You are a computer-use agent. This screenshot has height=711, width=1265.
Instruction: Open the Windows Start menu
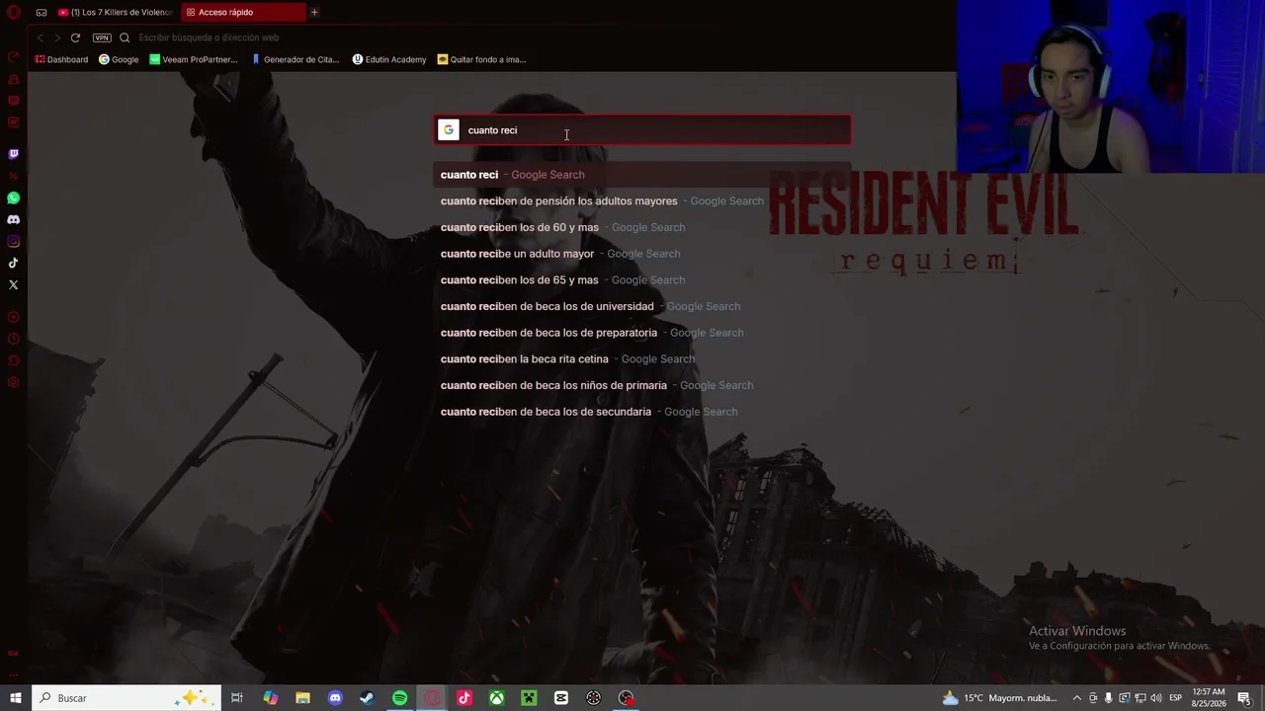click(16, 698)
